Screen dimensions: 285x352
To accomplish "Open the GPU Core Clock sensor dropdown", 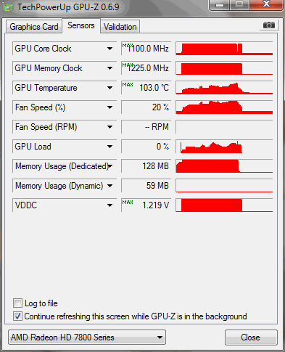I will [110, 49].
